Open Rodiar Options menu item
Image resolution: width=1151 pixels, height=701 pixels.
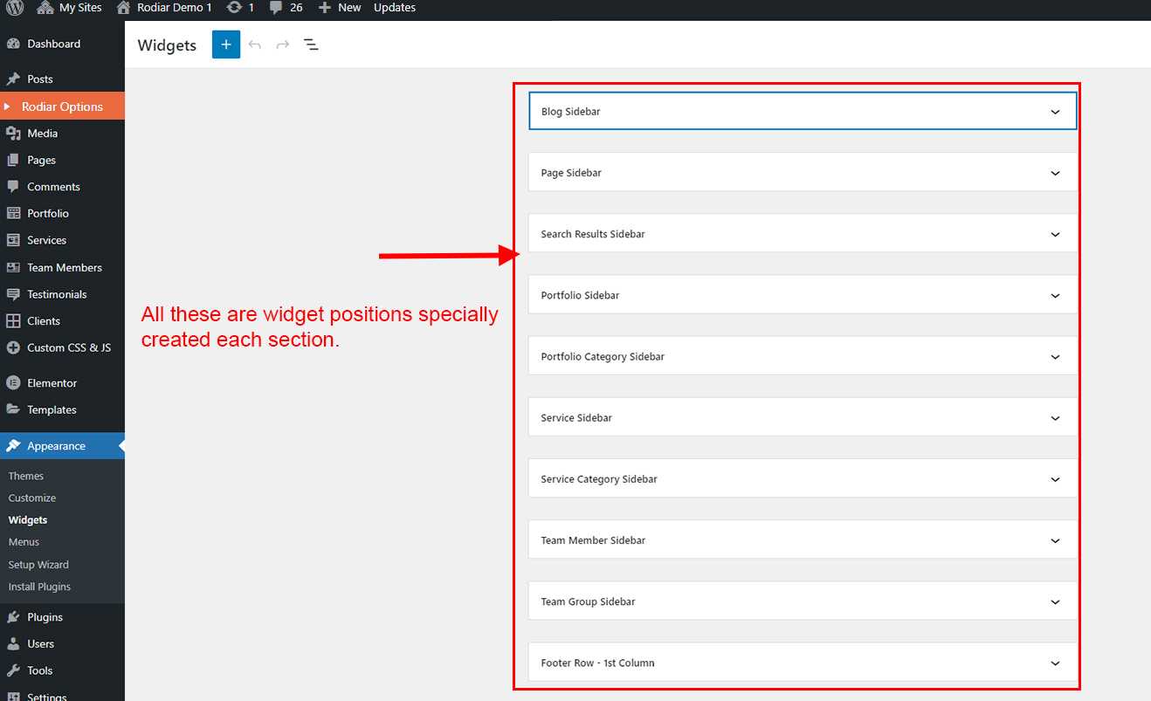[62, 107]
